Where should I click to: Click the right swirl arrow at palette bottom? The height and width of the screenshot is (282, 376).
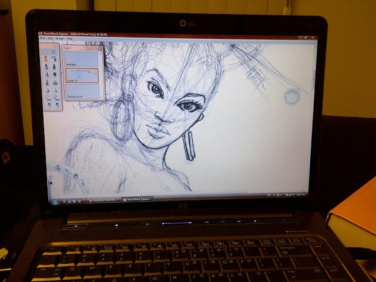click(58, 105)
